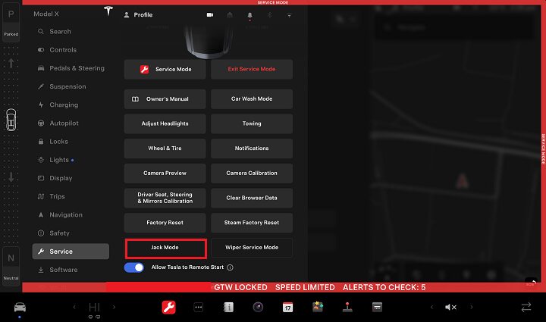
Task: Go to the Suspension settings menu
Action: point(67,86)
